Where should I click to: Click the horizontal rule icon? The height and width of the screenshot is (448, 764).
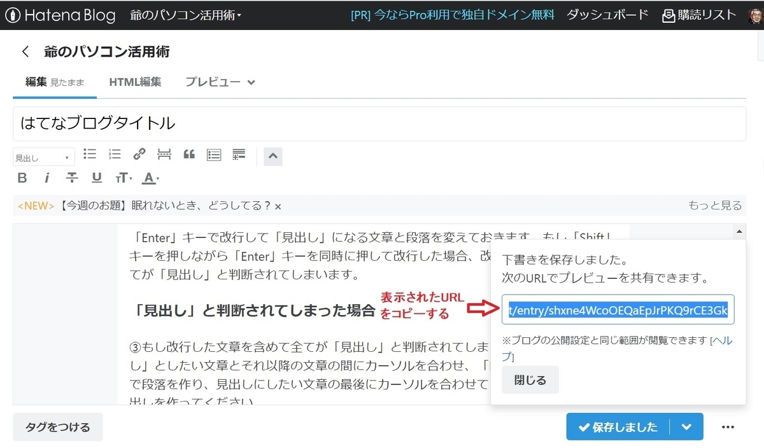pyautogui.click(x=164, y=154)
